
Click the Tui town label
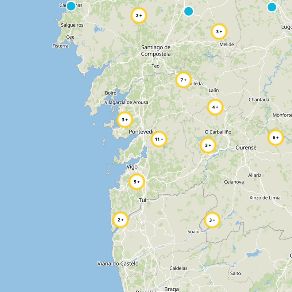pyautogui.click(x=142, y=200)
